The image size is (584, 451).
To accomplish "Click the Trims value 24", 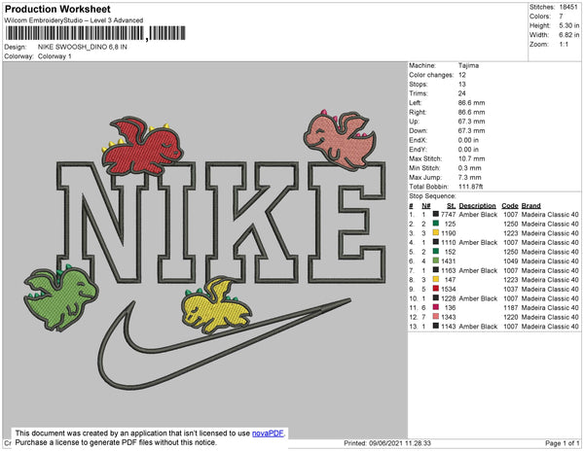I will coord(461,93).
